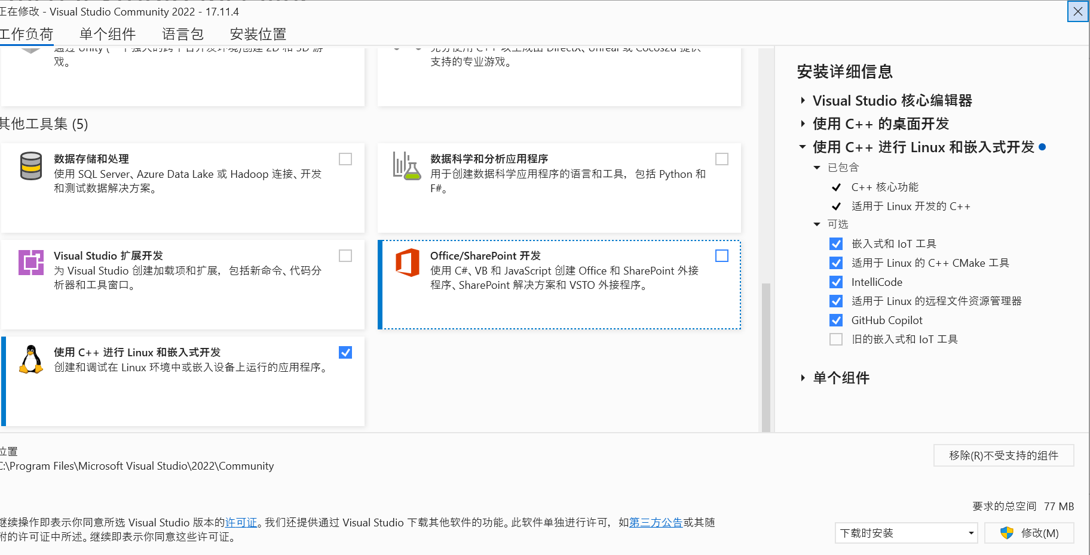Switch to the 工作负荷 tab
Screen dimensions: 1090x555
[26, 35]
